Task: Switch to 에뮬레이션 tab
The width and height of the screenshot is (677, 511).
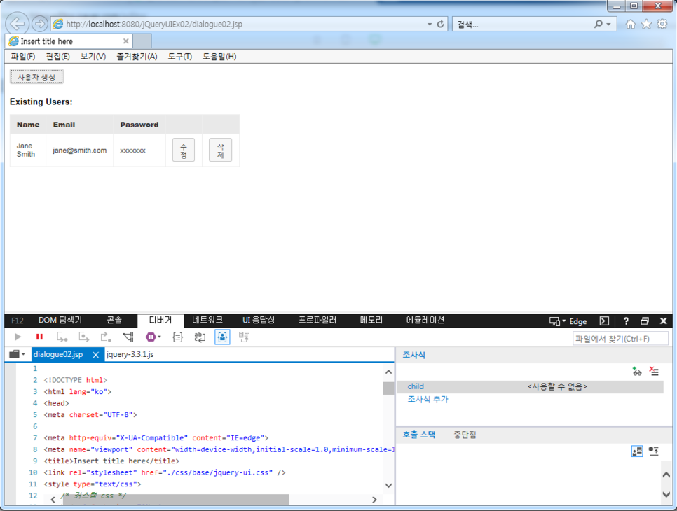Action: tap(425, 321)
